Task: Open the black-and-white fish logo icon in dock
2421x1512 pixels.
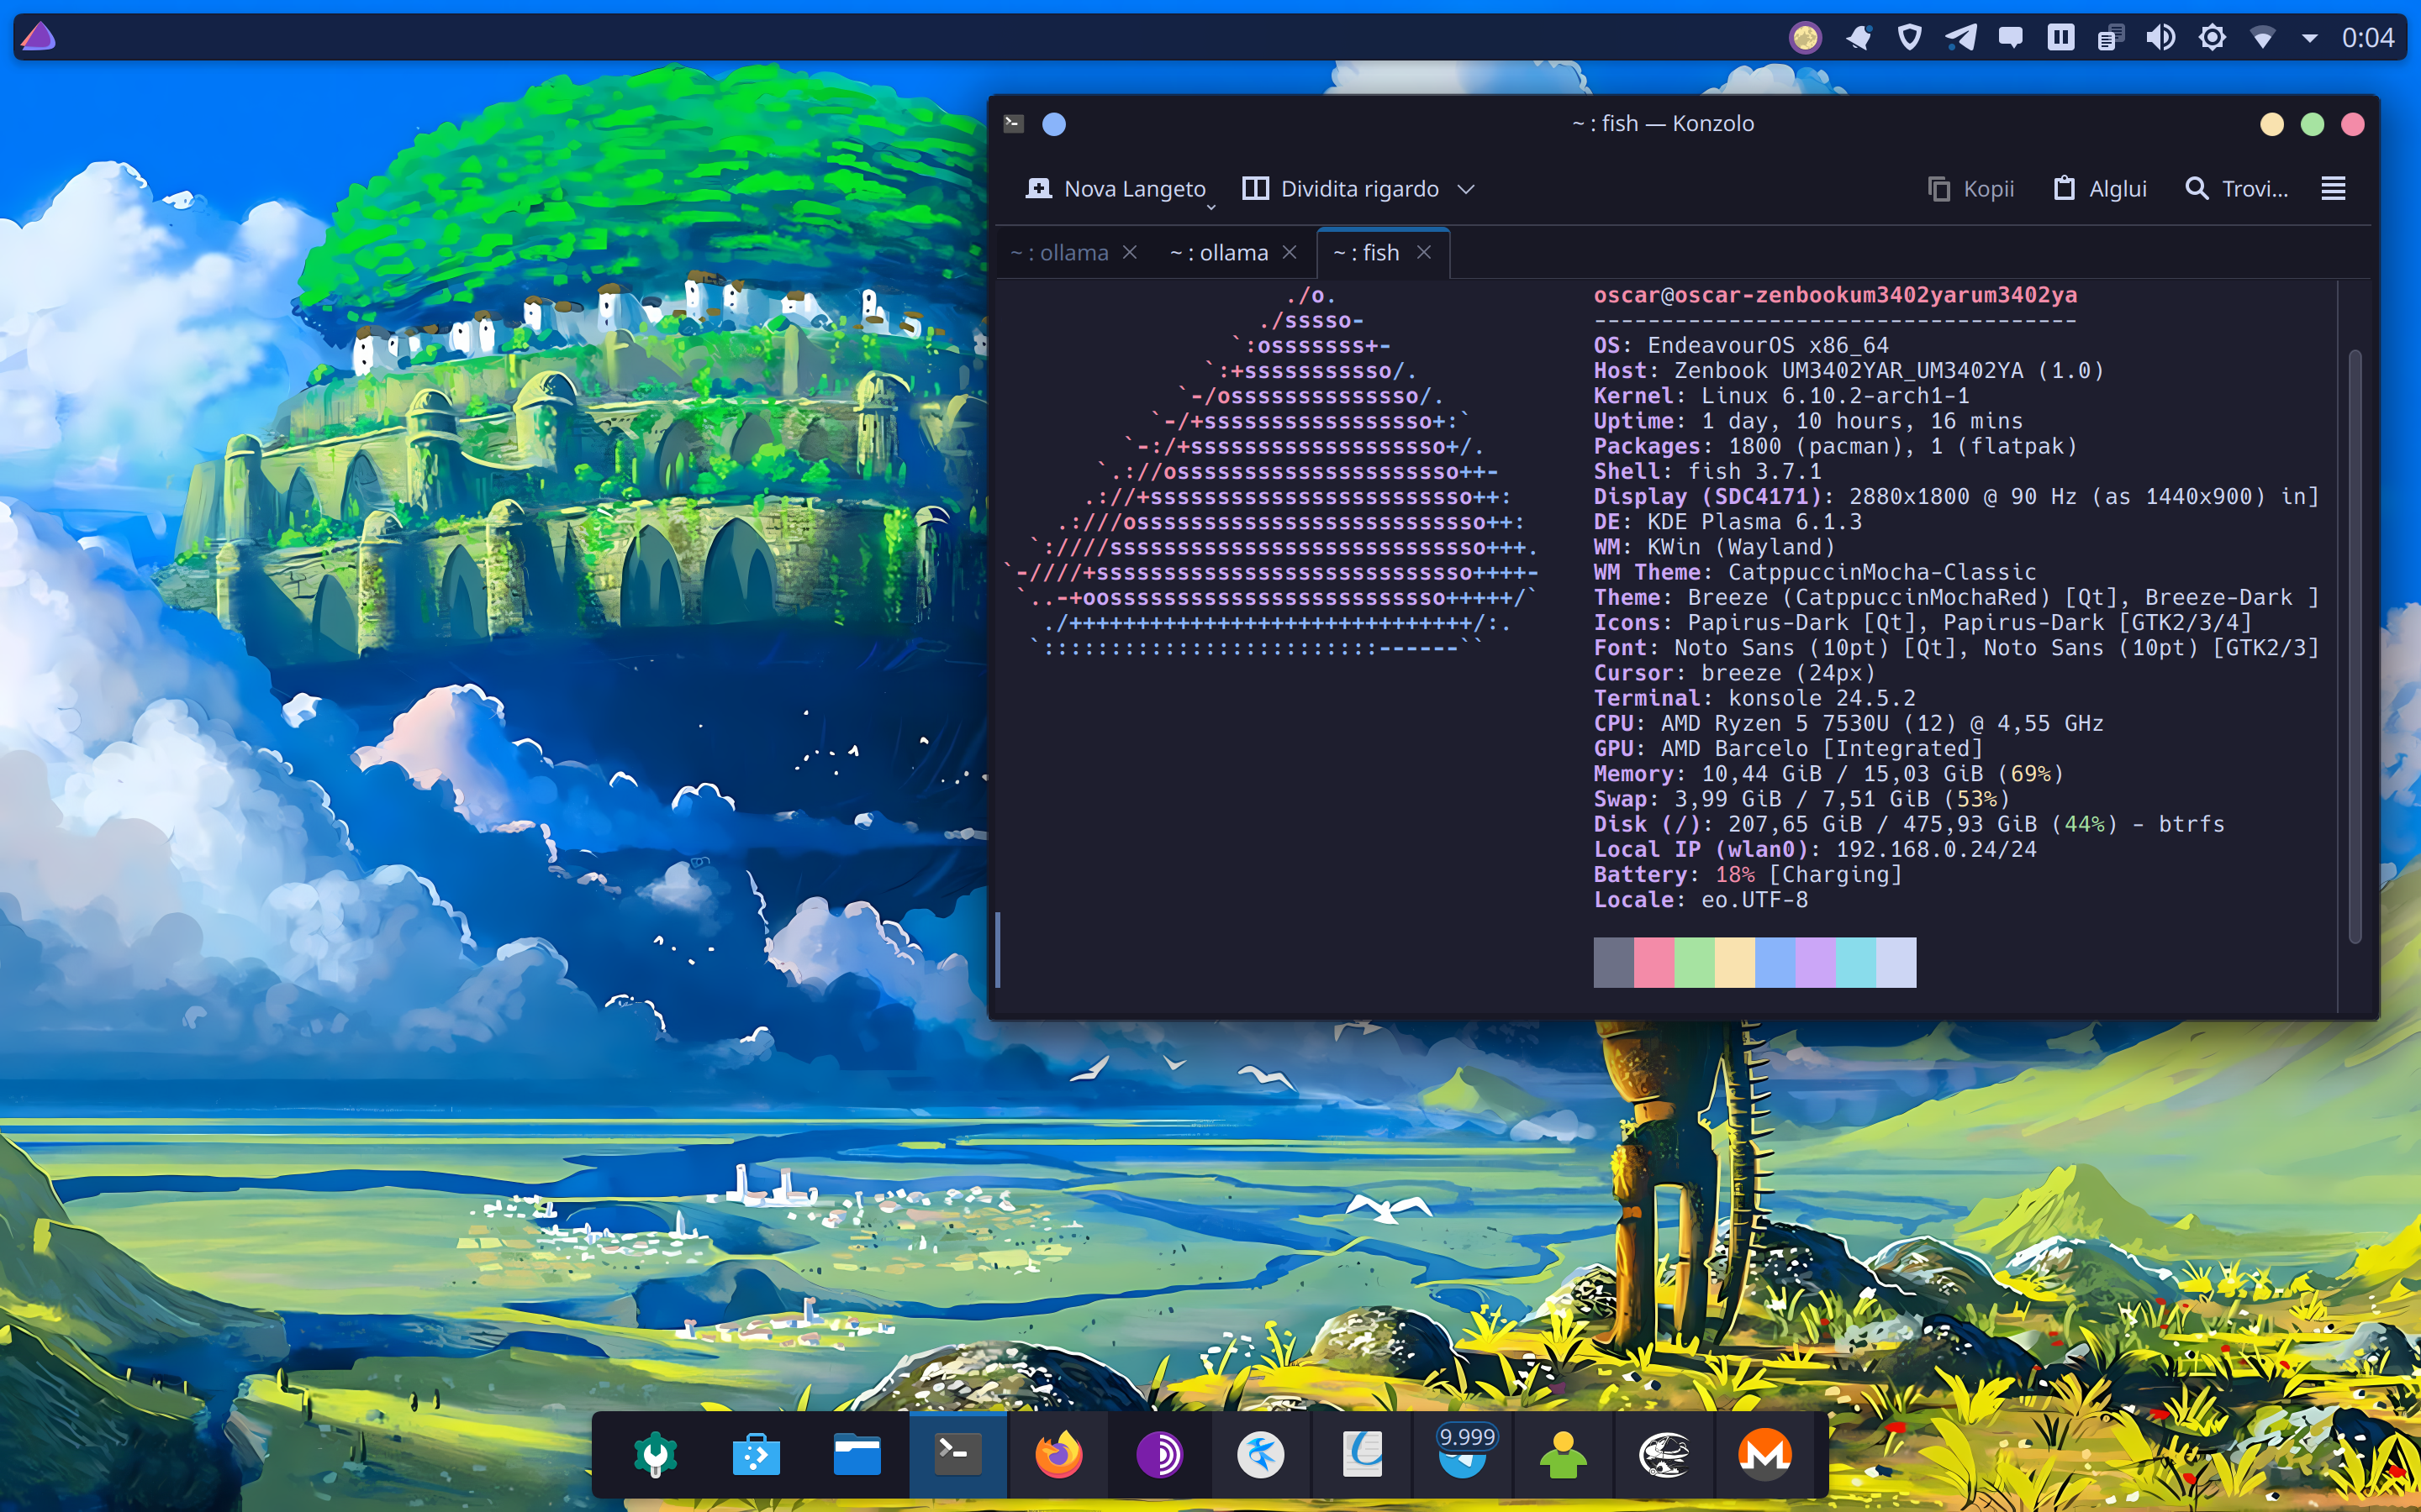Action: click(1664, 1454)
